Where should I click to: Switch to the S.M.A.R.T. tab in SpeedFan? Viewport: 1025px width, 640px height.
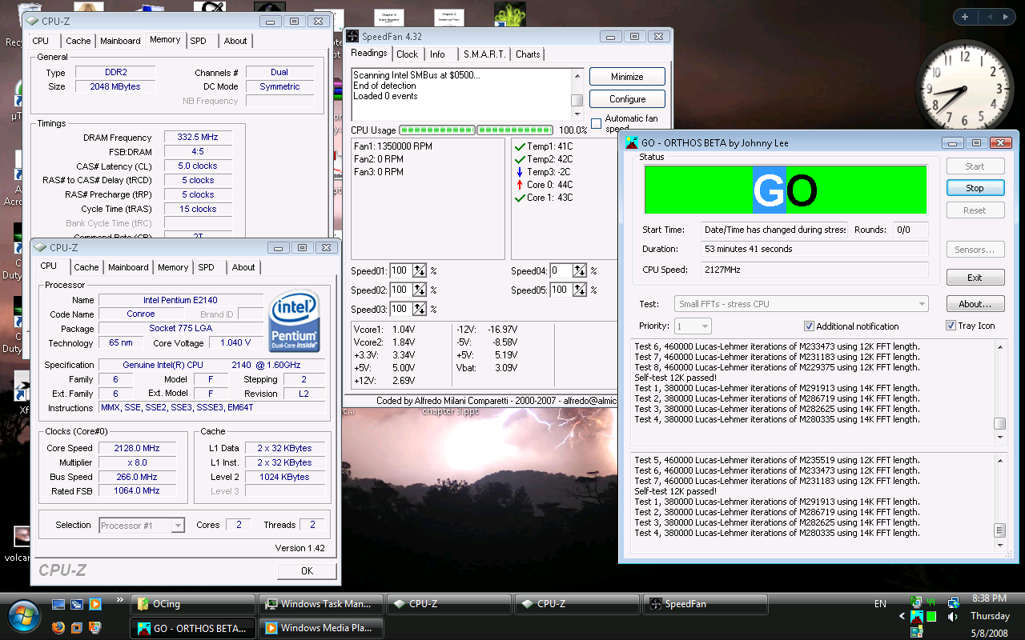pos(484,54)
